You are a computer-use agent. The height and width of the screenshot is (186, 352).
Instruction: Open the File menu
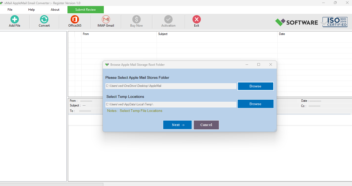[x=10, y=10]
